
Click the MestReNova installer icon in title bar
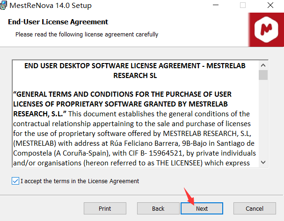click(x=3, y=5)
